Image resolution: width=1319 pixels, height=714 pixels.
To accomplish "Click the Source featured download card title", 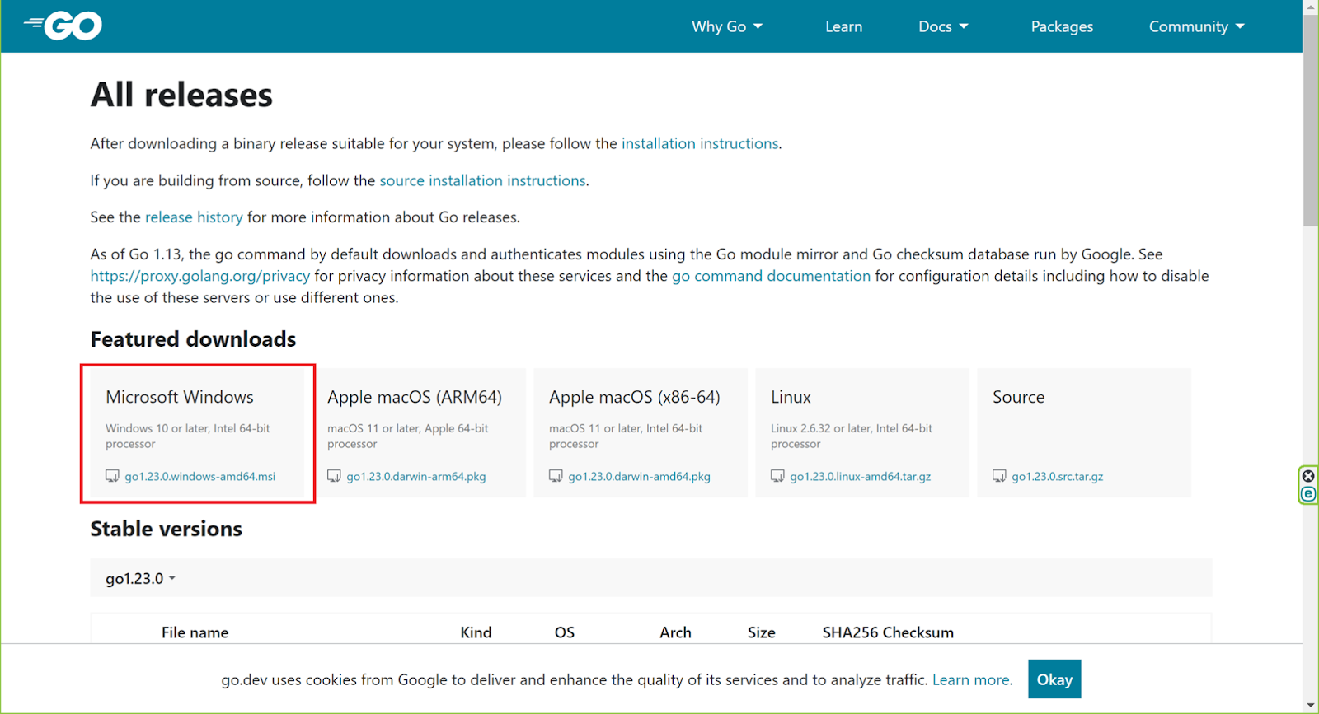I will click(1018, 397).
